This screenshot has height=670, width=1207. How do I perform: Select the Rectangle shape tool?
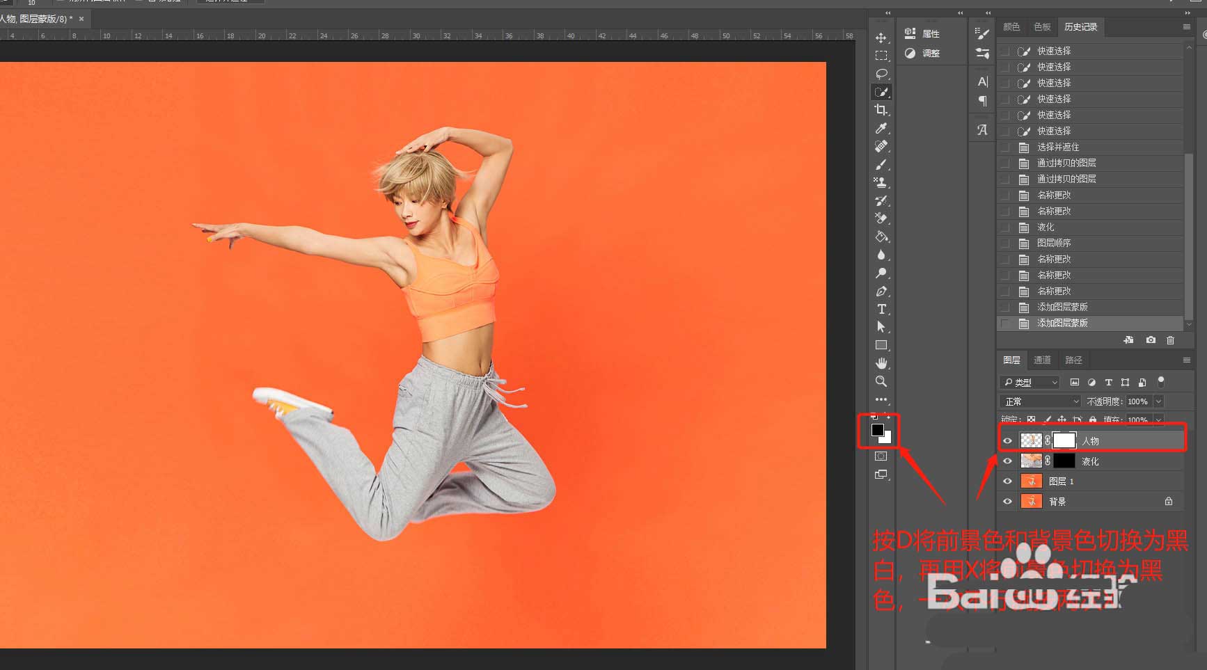pos(881,345)
